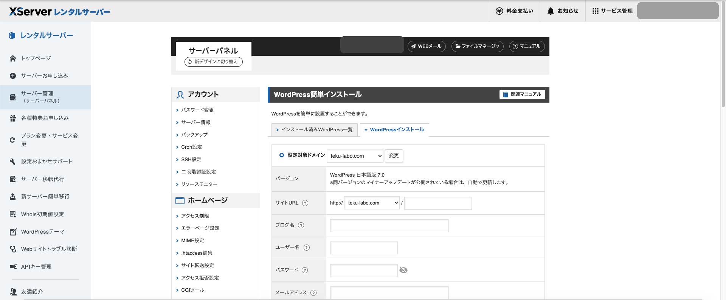
Task: Click the ユーザー名 input field
Action: (x=364, y=248)
